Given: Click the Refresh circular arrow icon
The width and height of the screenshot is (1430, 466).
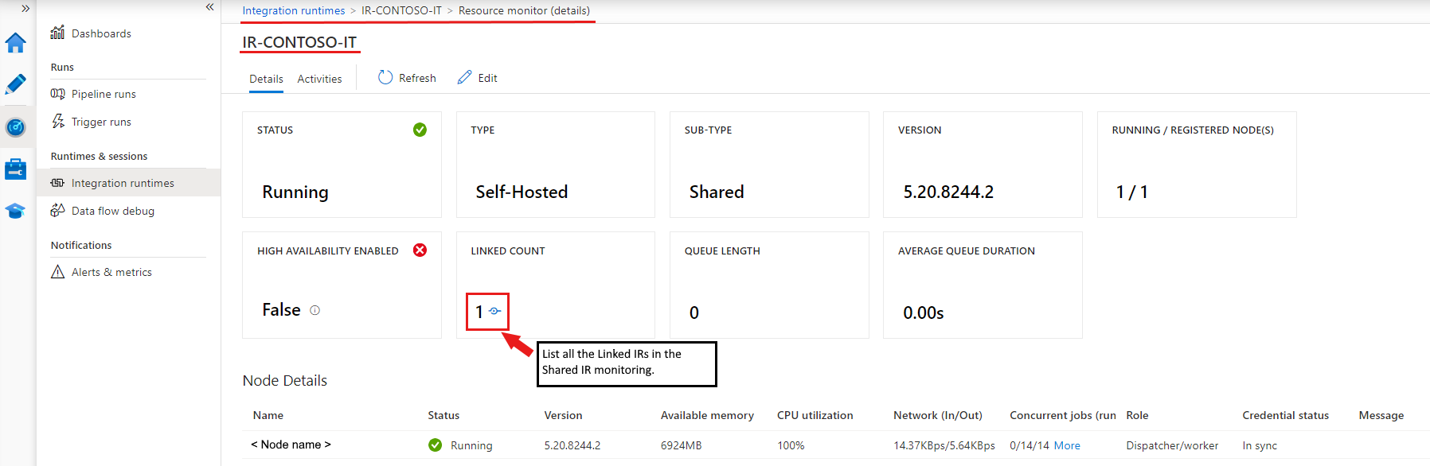Looking at the screenshot, I should pos(385,77).
